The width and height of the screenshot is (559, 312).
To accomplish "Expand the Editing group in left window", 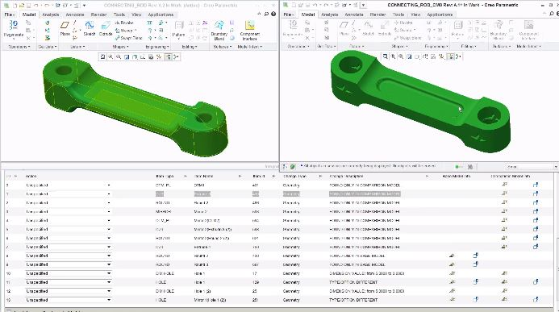I will (190, 47).
